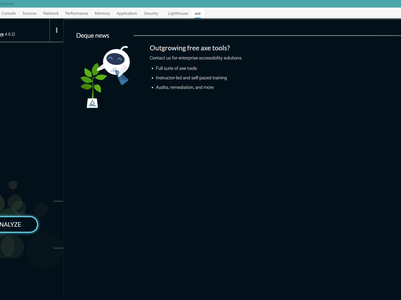This screenshot has width=401, height=300.
Task: Open the Sources tab
Action: (x=29, y=13)
